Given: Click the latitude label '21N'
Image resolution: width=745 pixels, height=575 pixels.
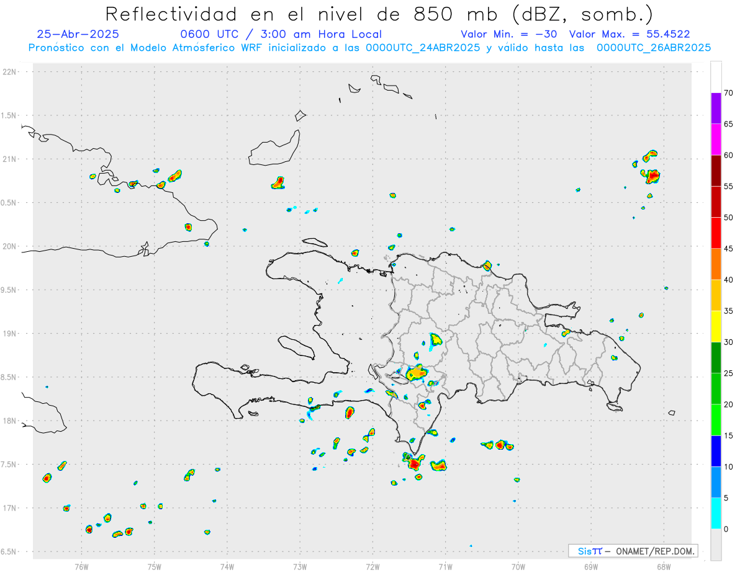Looking at the screenshot, I should point(11,159).
